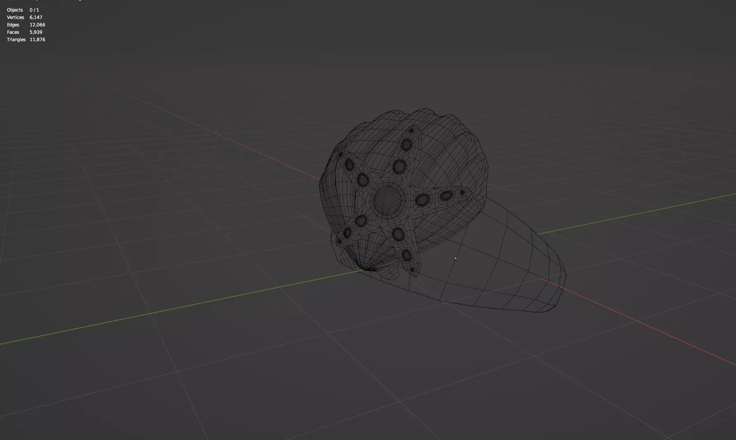Click the orange object origin dot
The image size is (736, 440).
456,258
